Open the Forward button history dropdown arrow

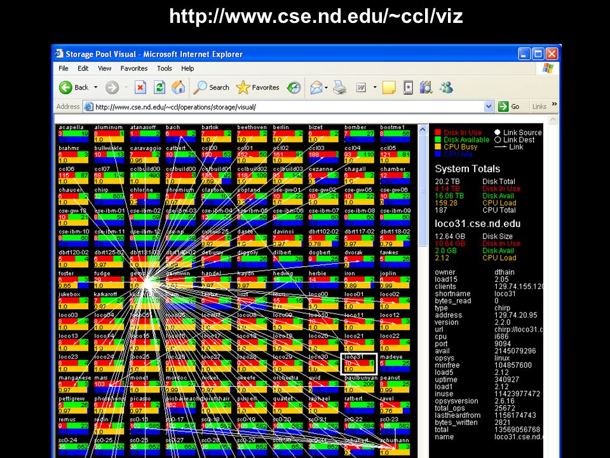(126, 87)
